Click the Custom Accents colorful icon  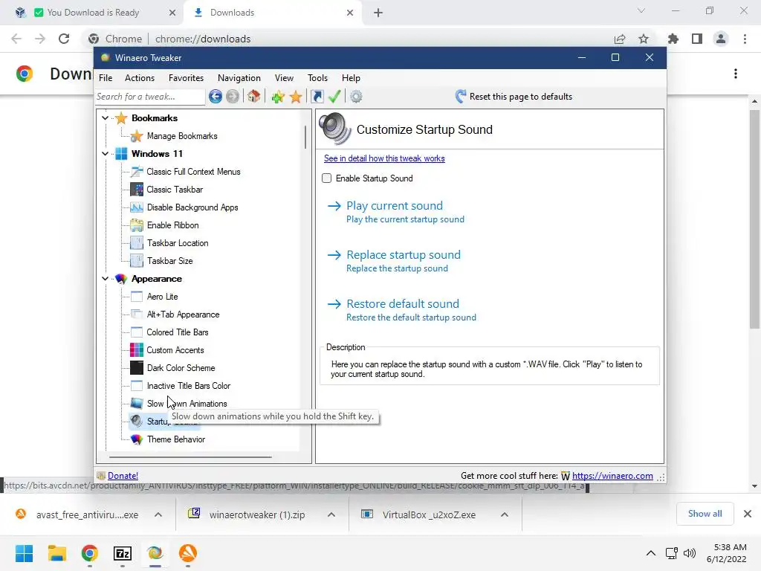point(137,350)
